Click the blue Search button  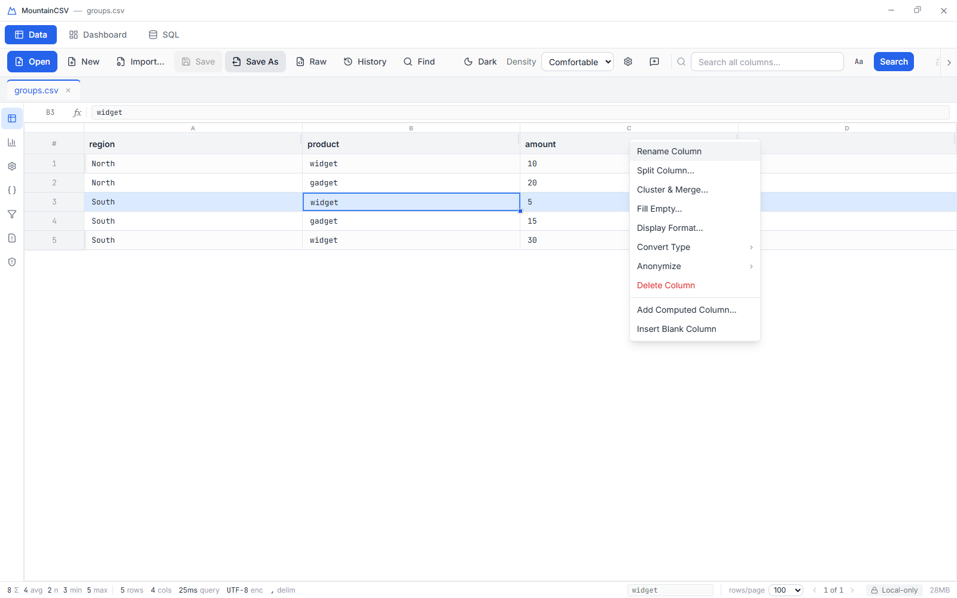coord(894,62)
